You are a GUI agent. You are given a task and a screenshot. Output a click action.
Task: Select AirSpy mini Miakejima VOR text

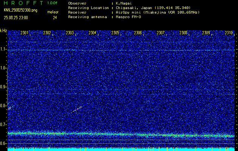[157, 12]
